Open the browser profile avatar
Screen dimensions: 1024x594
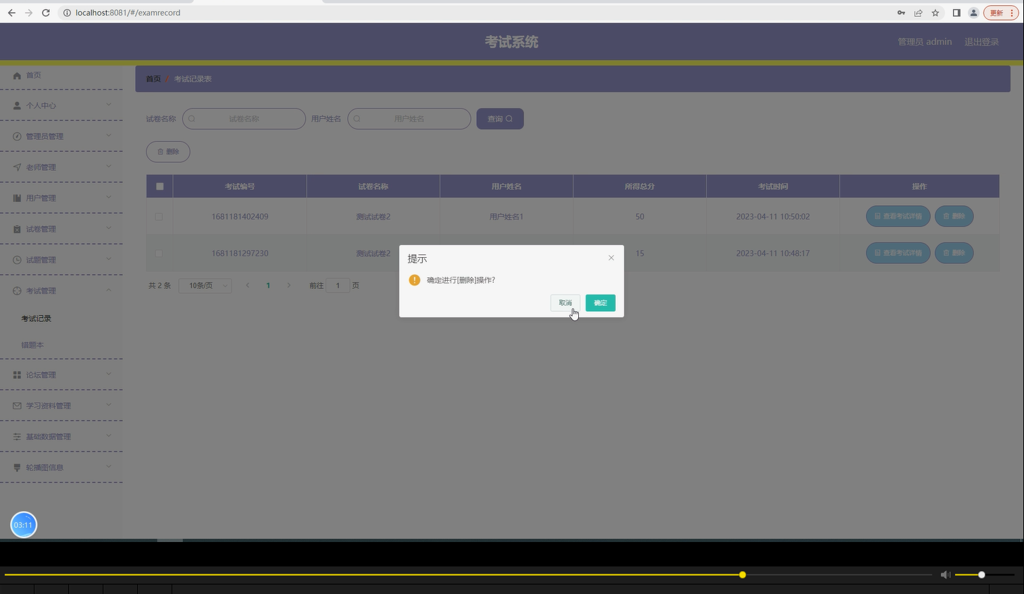coord(973,13)
